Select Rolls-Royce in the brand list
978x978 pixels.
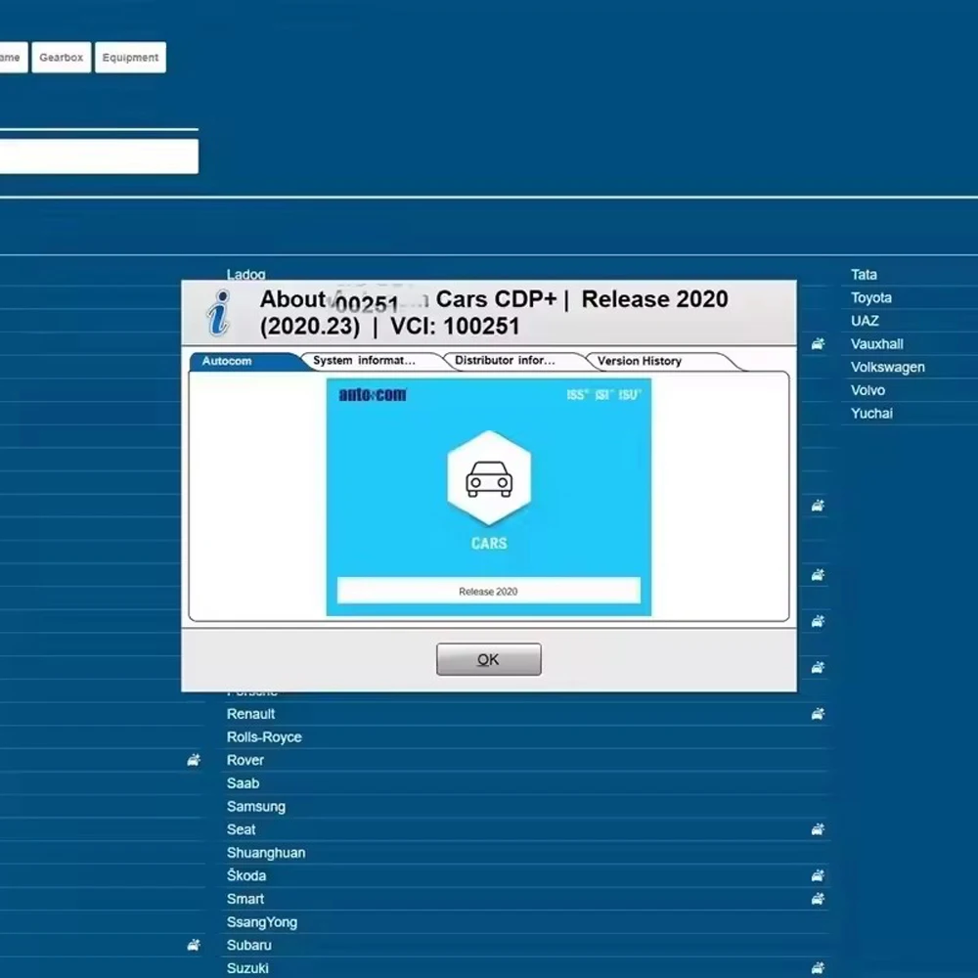[x=264, y=737]
